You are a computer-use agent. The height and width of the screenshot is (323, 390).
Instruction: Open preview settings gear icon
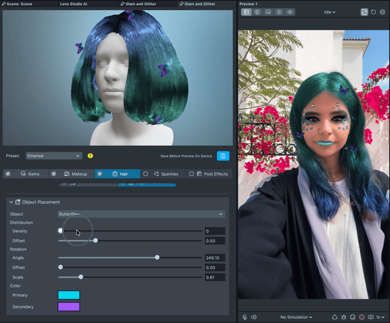click(382, 12)
